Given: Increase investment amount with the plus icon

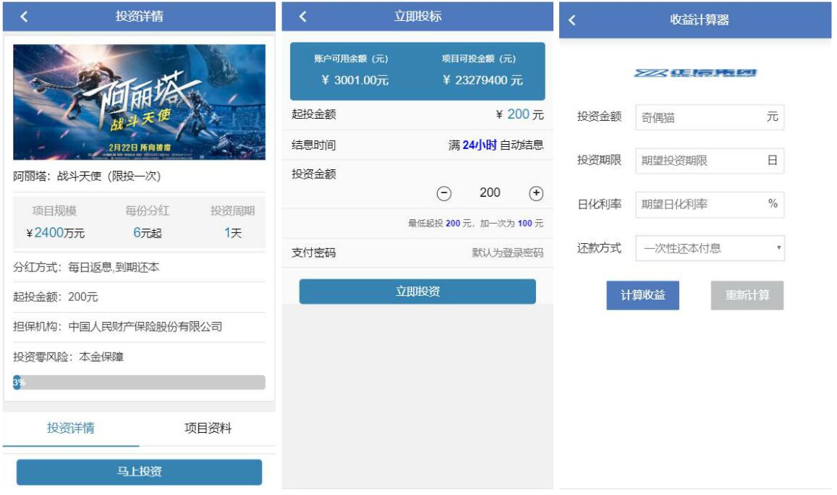Looking at the screenshot, I should (x=536, y=193).
